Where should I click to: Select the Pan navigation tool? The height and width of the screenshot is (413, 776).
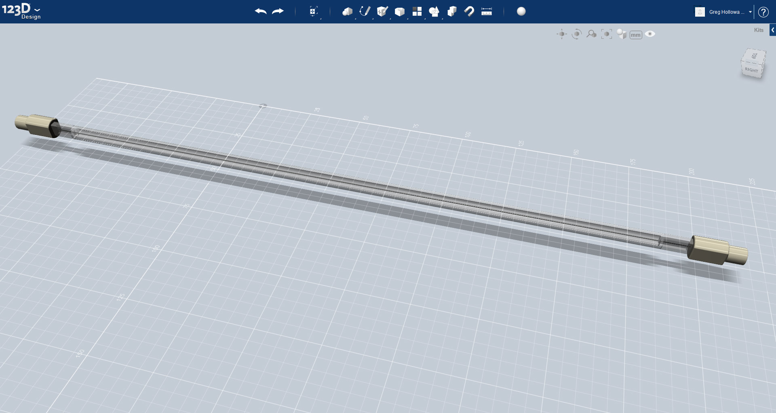[x=562, y=34]
